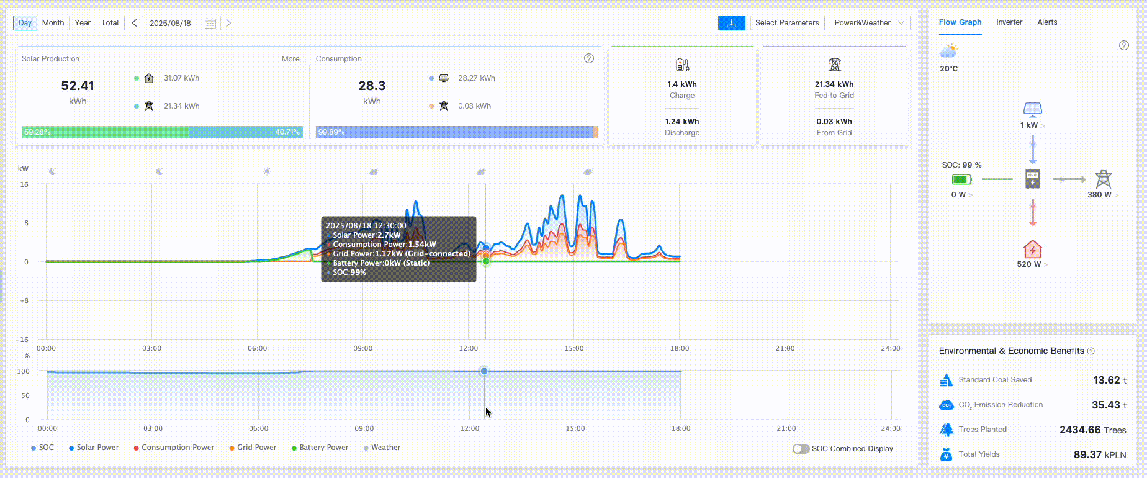Click the inverter icon in flow graph
Screen dimensions: 1147x478
pyautogui.click(x=1032, y=179)
